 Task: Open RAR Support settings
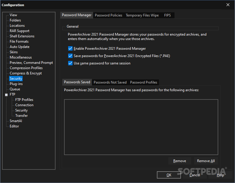tap(19, 31)
